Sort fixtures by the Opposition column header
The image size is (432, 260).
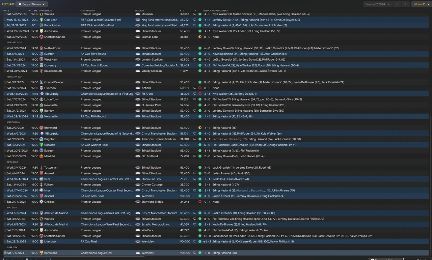click(46, 10)
